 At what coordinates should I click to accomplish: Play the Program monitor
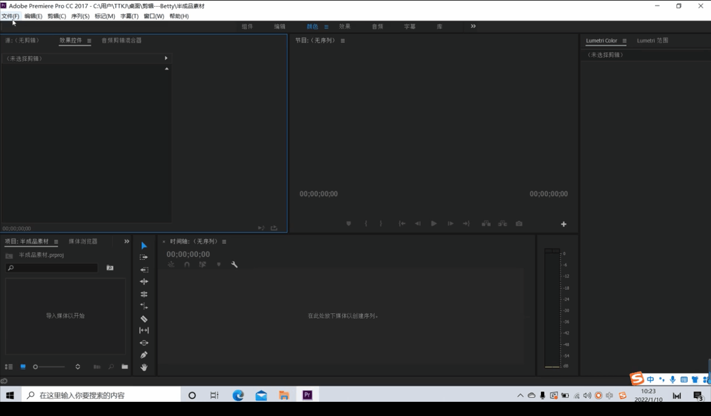(433, 224)
